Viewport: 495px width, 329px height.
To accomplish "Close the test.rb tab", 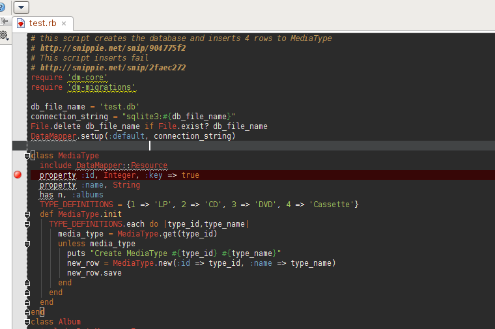I will (x=64, y=23).
